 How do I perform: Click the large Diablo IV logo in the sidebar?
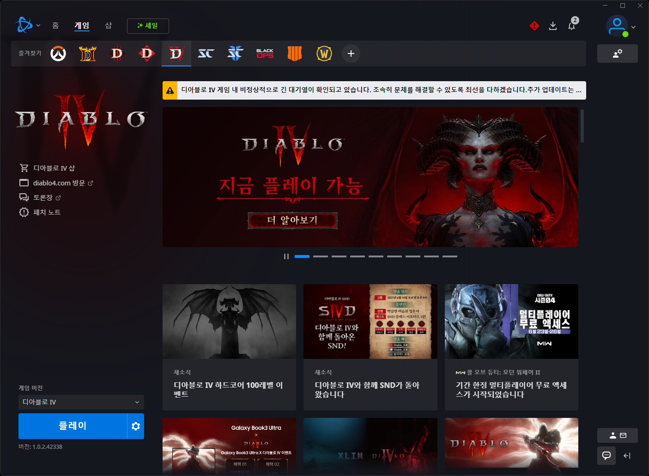tap(81, 119)
